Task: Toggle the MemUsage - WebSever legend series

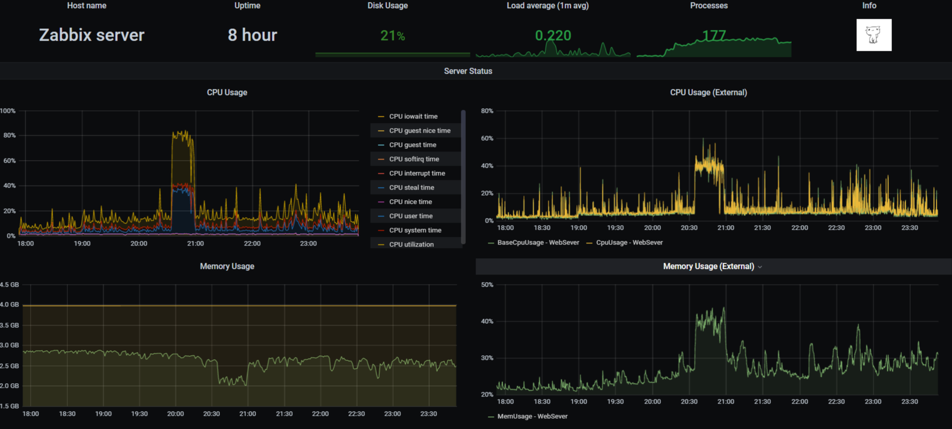Action: (532, 416)
